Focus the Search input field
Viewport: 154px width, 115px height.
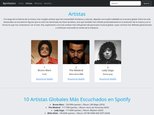click(x=125, y=3)
